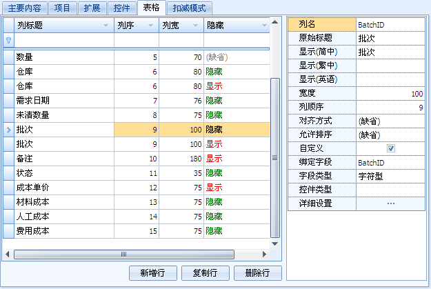Image resolution: width=431 pixels, height=289 pixels.
Task: Click the 删除行 button
Action: (x=257, y=273)
